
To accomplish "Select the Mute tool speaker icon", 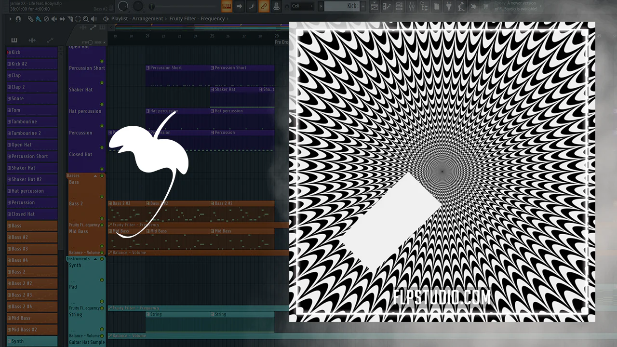I will [54, 19].
